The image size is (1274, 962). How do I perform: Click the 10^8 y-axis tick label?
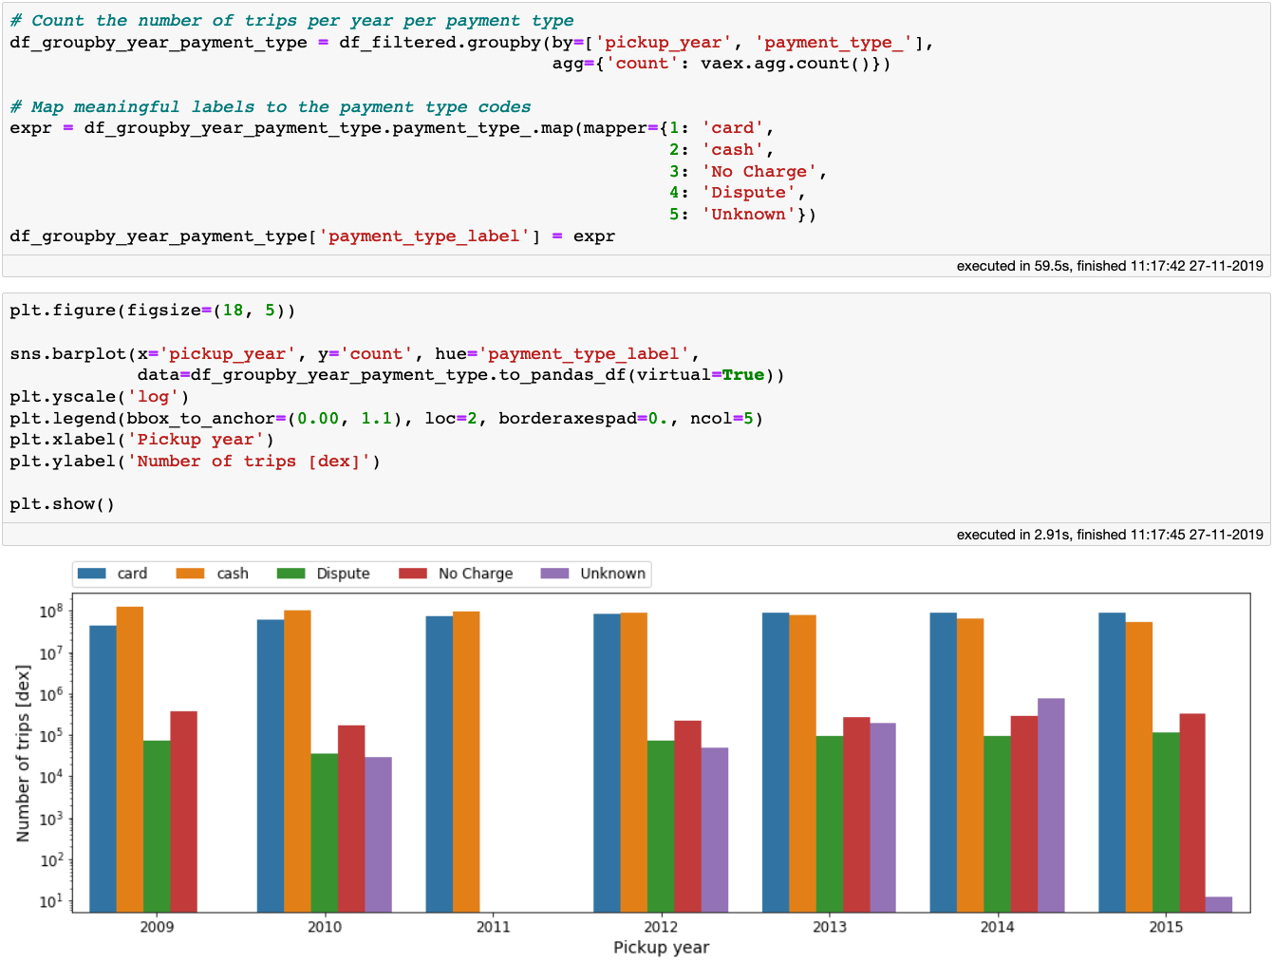(51, 612)
